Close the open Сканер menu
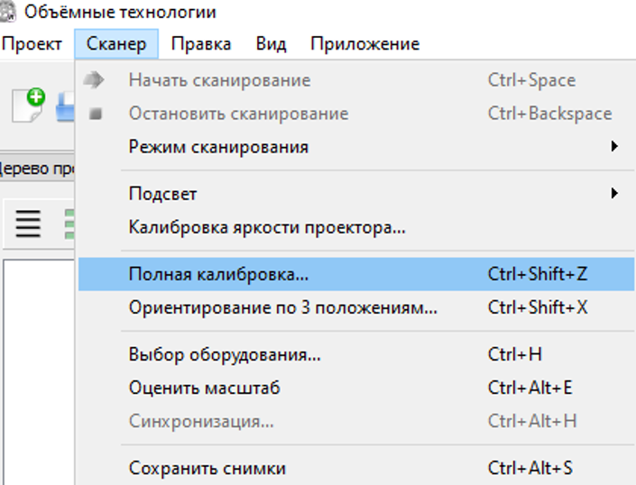Screen dimensions: 636x485 [116, 44]
